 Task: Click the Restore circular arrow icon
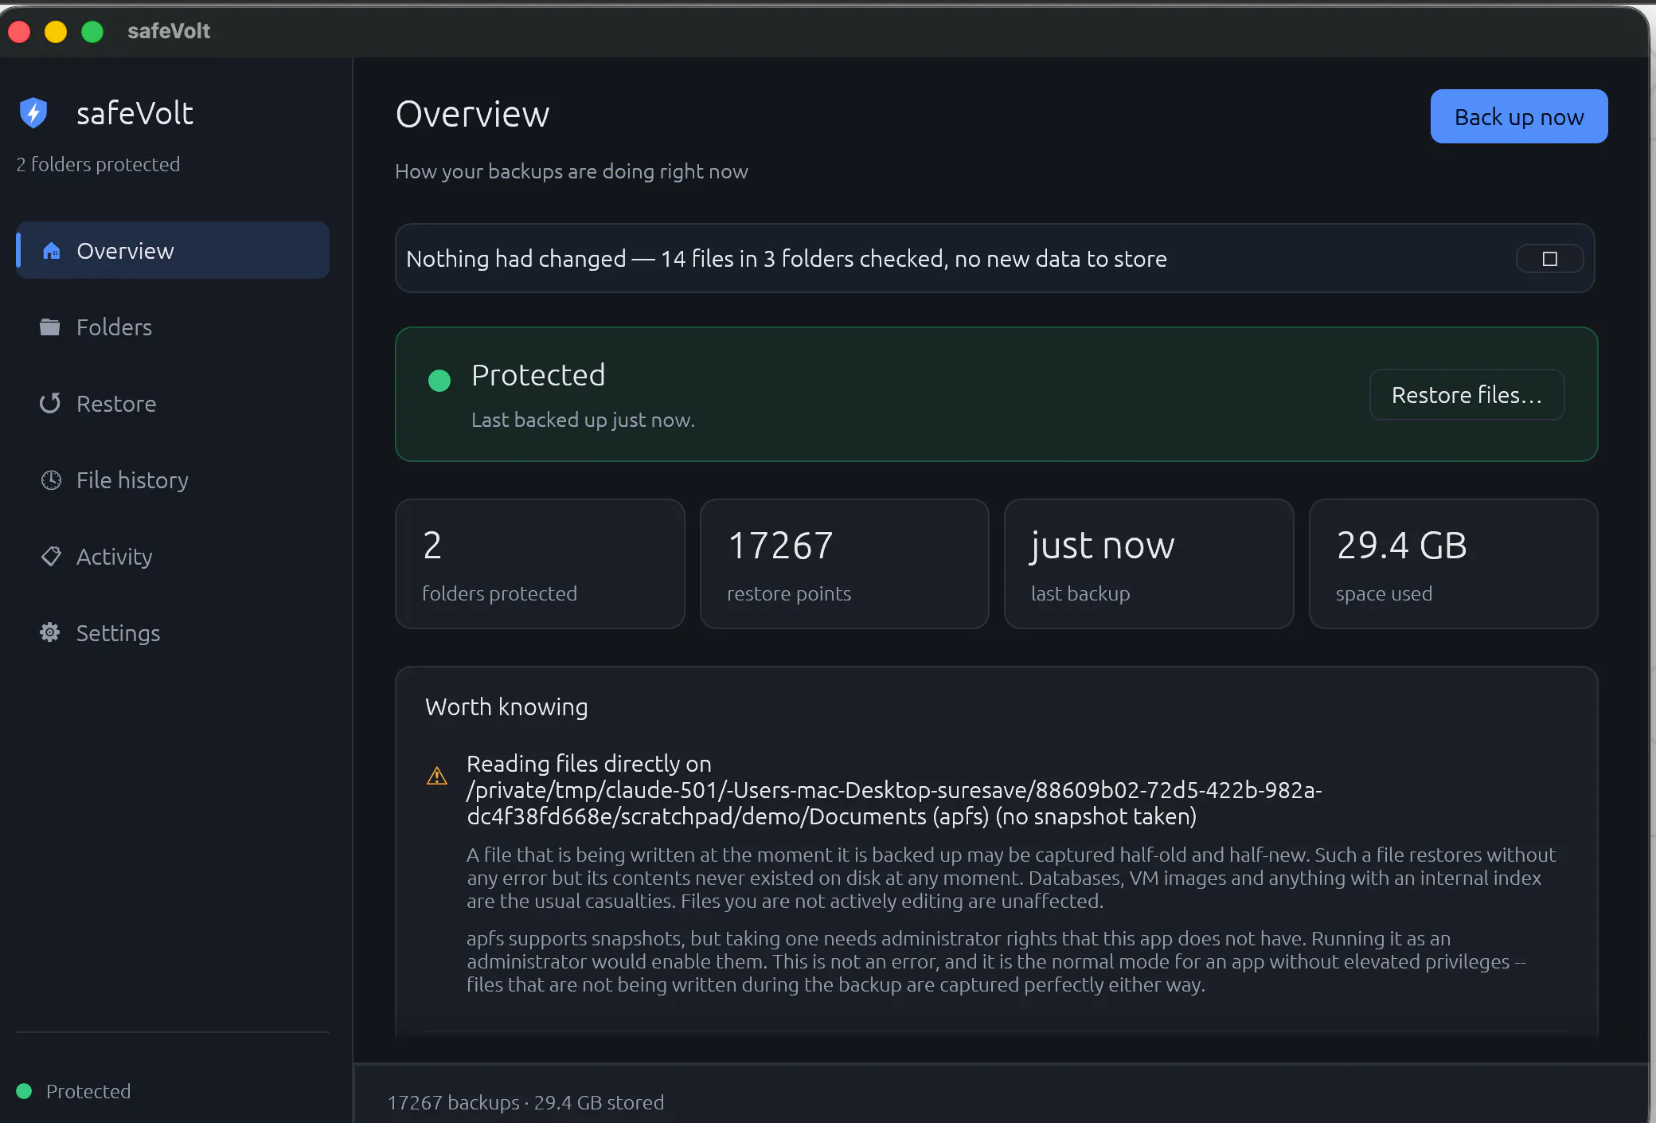click(x=50, y=404)
